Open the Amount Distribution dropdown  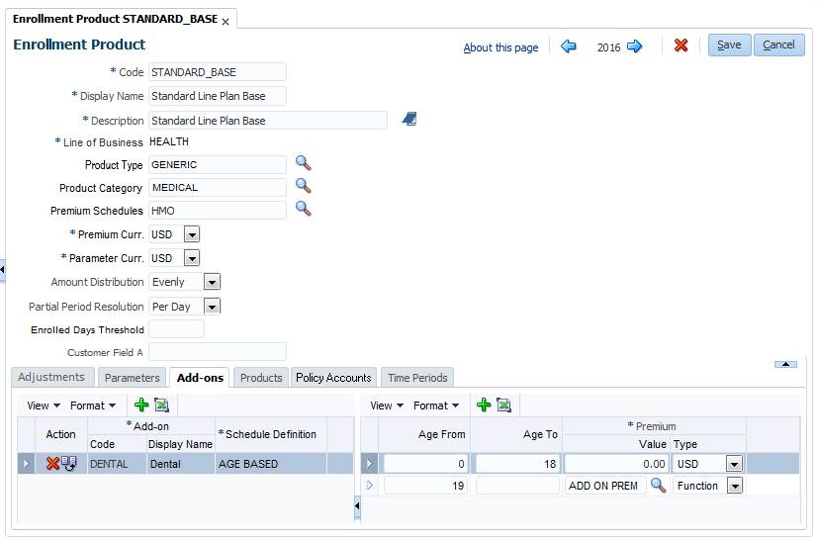click(x=212, y=282)
